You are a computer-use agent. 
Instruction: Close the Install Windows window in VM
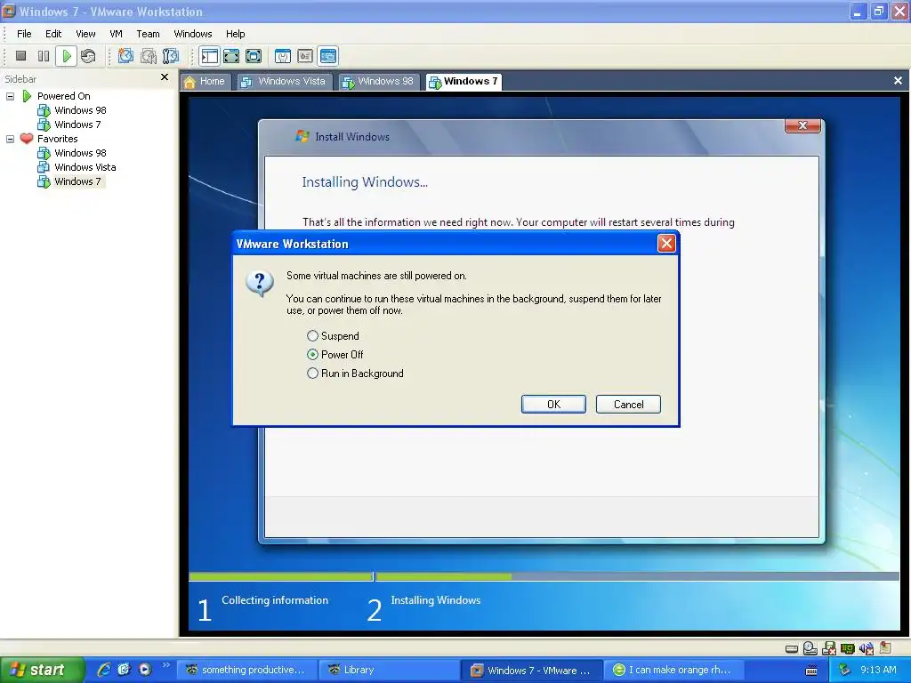803,125
